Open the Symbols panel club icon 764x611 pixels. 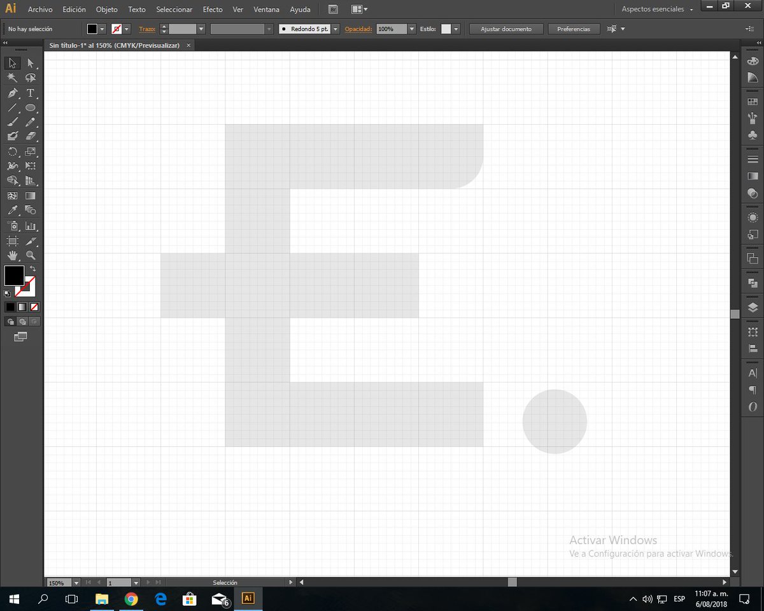(753, 136)
